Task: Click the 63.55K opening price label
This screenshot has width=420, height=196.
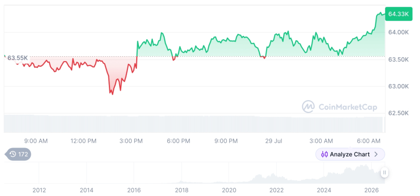Action: (x=18, y=58)
